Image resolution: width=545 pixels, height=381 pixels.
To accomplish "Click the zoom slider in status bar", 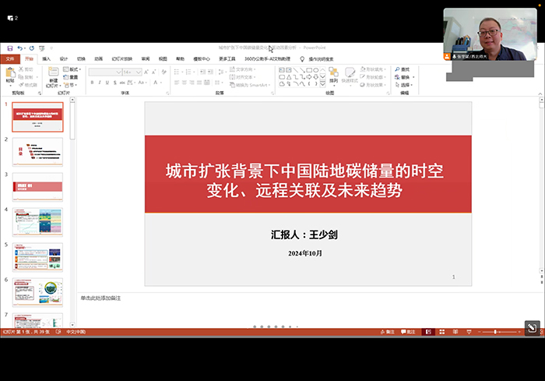I will [x=495, y=332].
